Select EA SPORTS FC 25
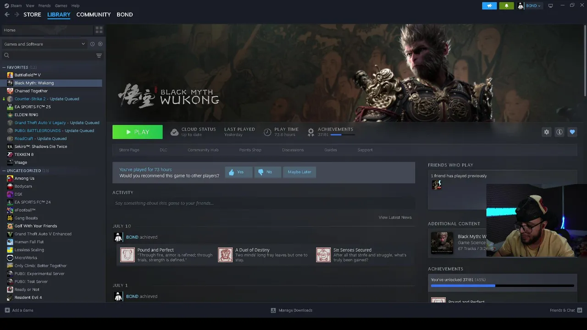 point(33,107)
